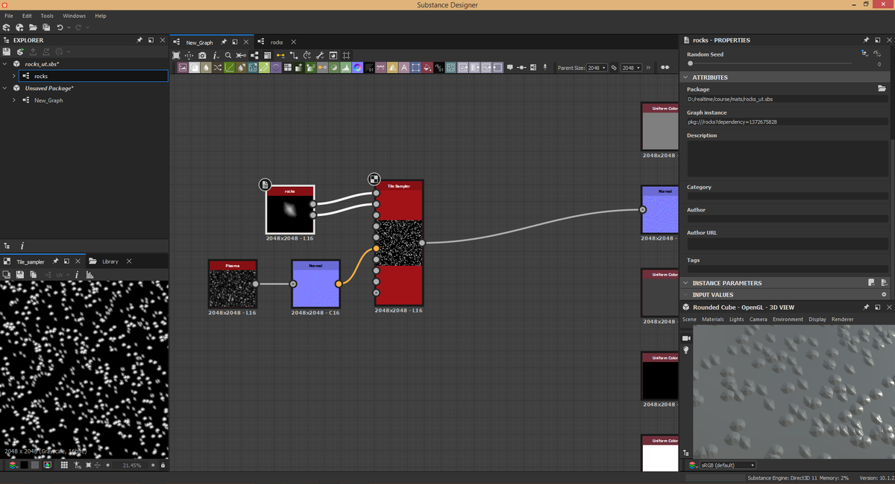The height and width of the screenshot is (484, 895).
Task: Toggle the lock icon in 2D view
Action: tap(163, 465)
